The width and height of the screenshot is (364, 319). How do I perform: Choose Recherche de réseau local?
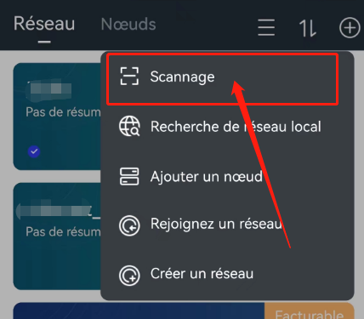227,127
